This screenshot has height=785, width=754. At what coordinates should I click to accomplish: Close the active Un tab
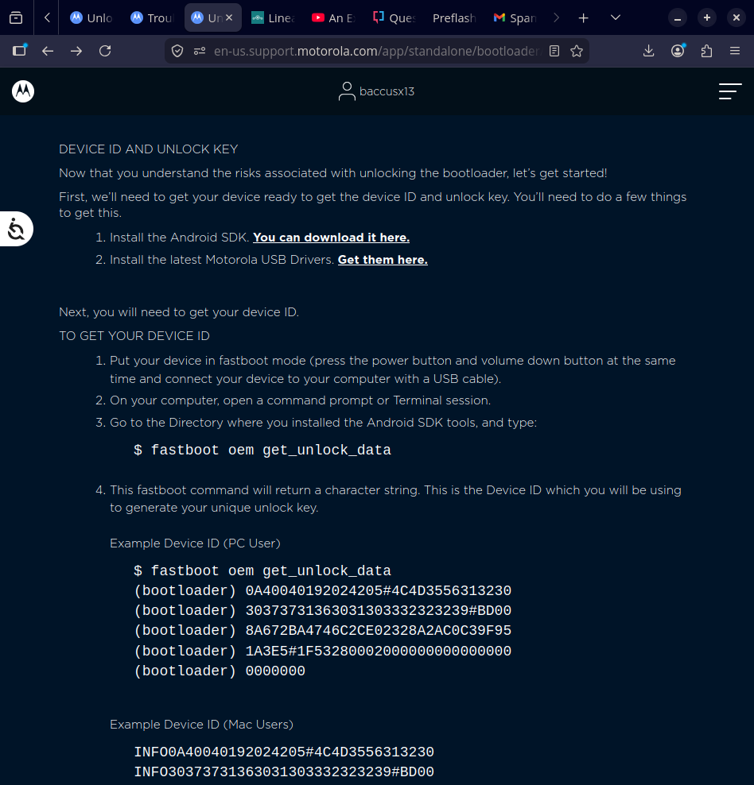(x=229, y=17)
